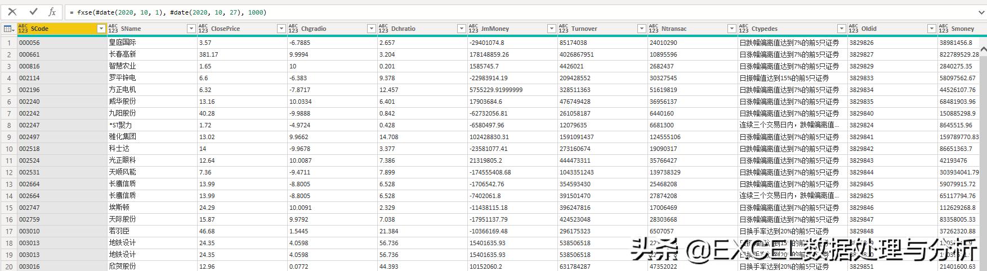This screenshot has width=987, height=271.
Task: Change data type icon of ClosePrice column
Action: pyautogui.click(x=203, y=29)
